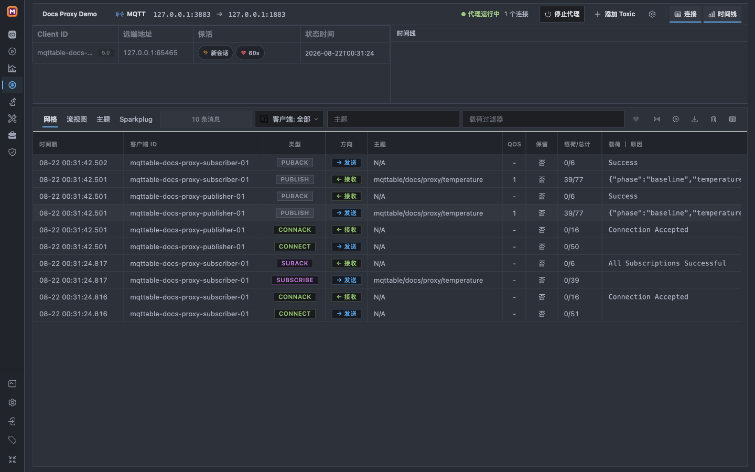Click SUBSCRIBE badge in the message table

point(295,280)
